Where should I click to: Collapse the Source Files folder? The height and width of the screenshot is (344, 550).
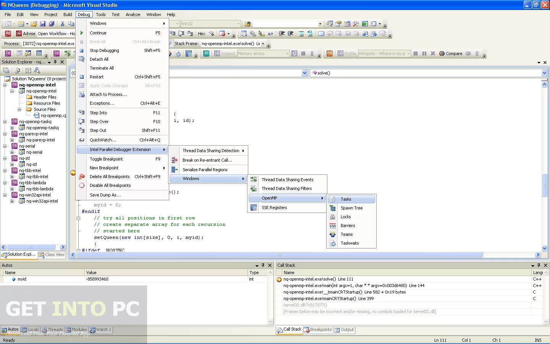[19, 109]
